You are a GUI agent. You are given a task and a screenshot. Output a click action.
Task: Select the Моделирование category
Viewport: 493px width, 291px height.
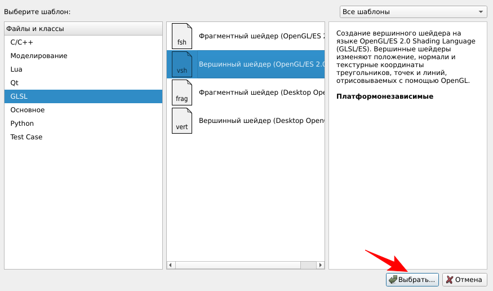click(38, 56)
